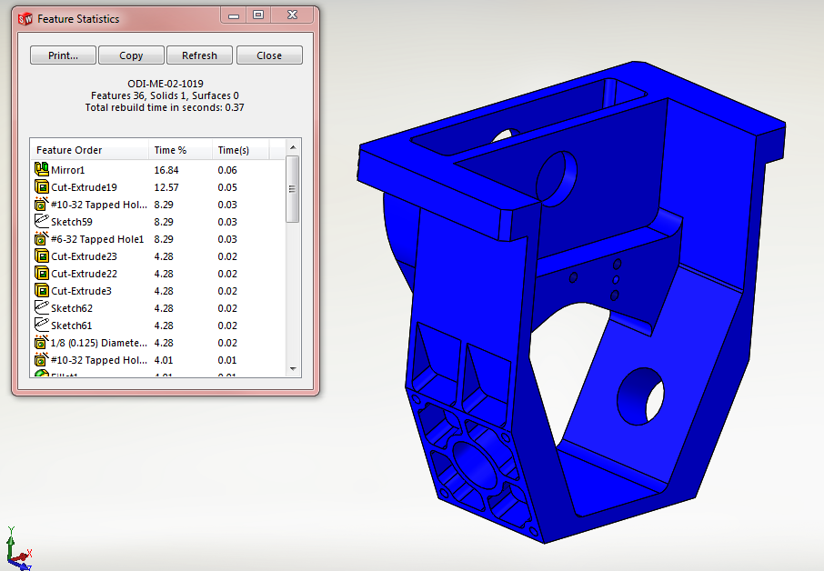Select the Sketch61 row text
This screenshot has width=824, height=571.
[x=72, y=326]
